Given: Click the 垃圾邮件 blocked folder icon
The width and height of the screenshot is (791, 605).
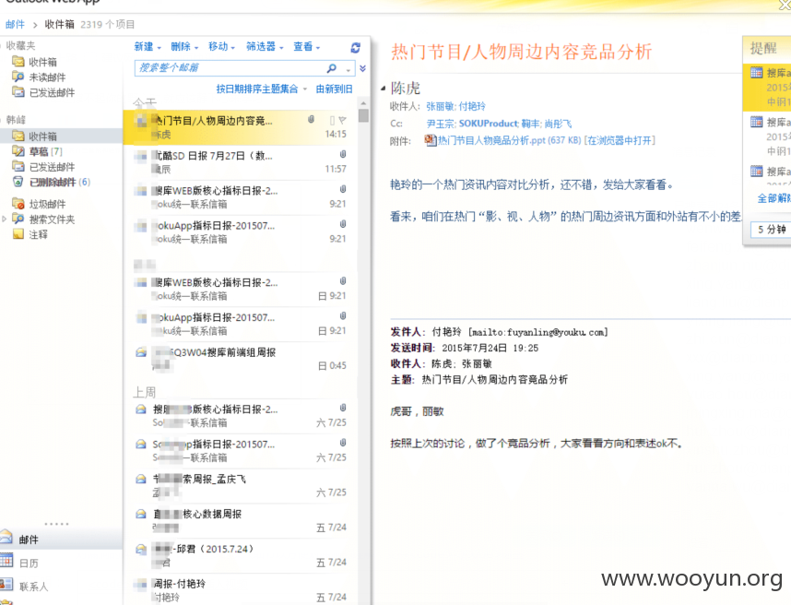Looking at the screenshot, I should click(18, 203).
